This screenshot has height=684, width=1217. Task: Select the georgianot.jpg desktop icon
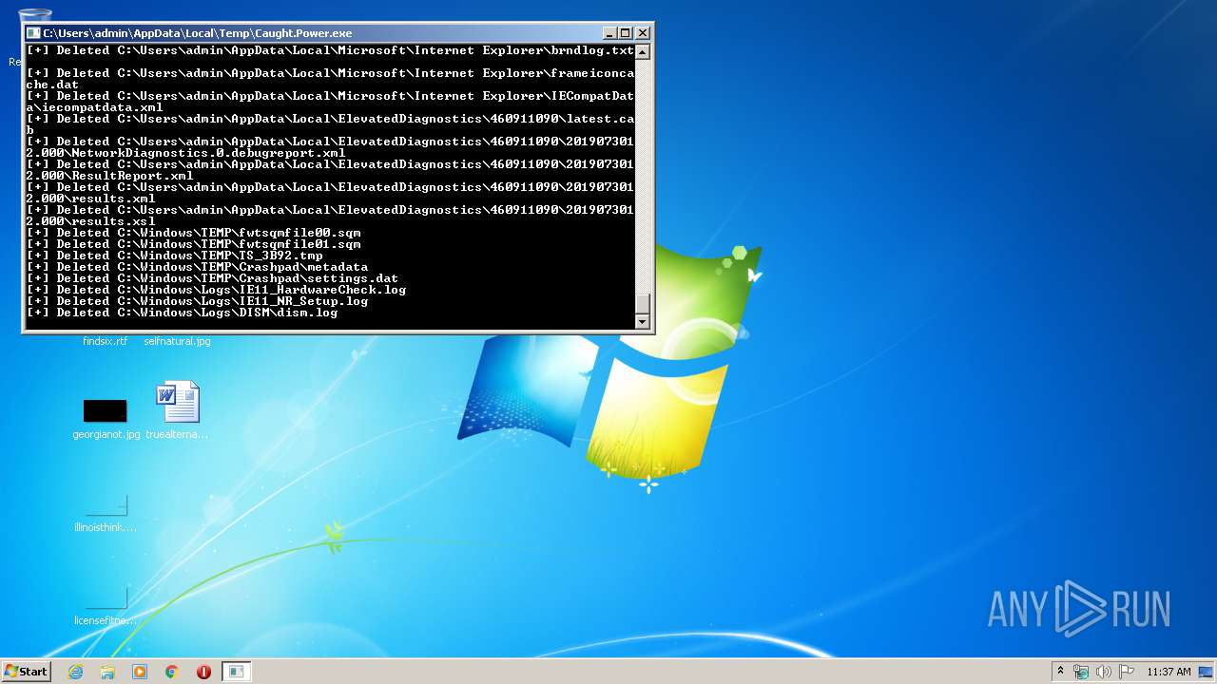click(106, 418)
